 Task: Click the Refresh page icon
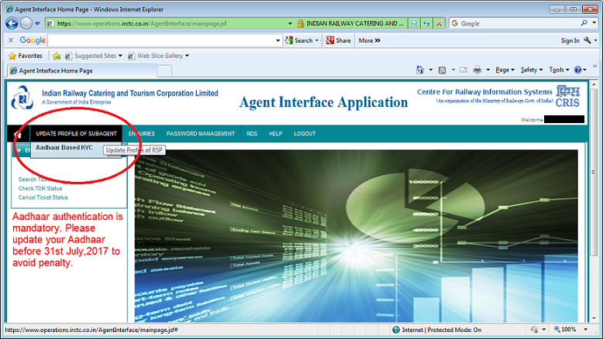[426, 23]
